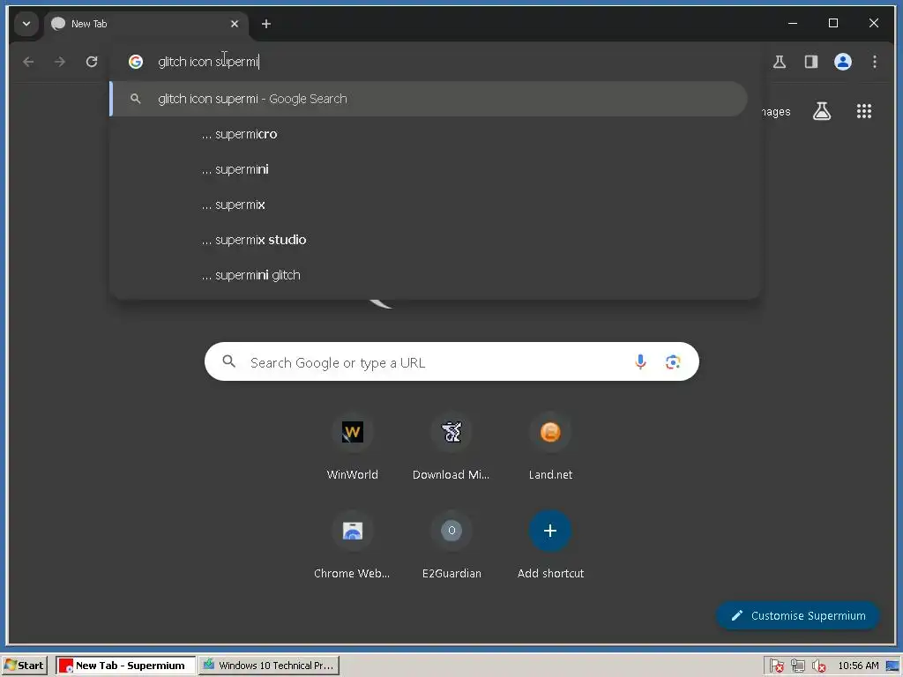
Task: Choose the 'supermix' suggestion
Action: [429, 205]
